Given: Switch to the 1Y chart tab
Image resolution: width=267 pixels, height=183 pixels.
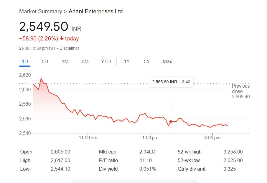Looking at the screenshot, I should (x=127, y=61).
